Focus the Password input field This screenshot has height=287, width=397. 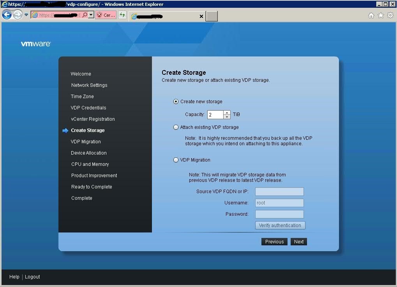pos(279,214)
